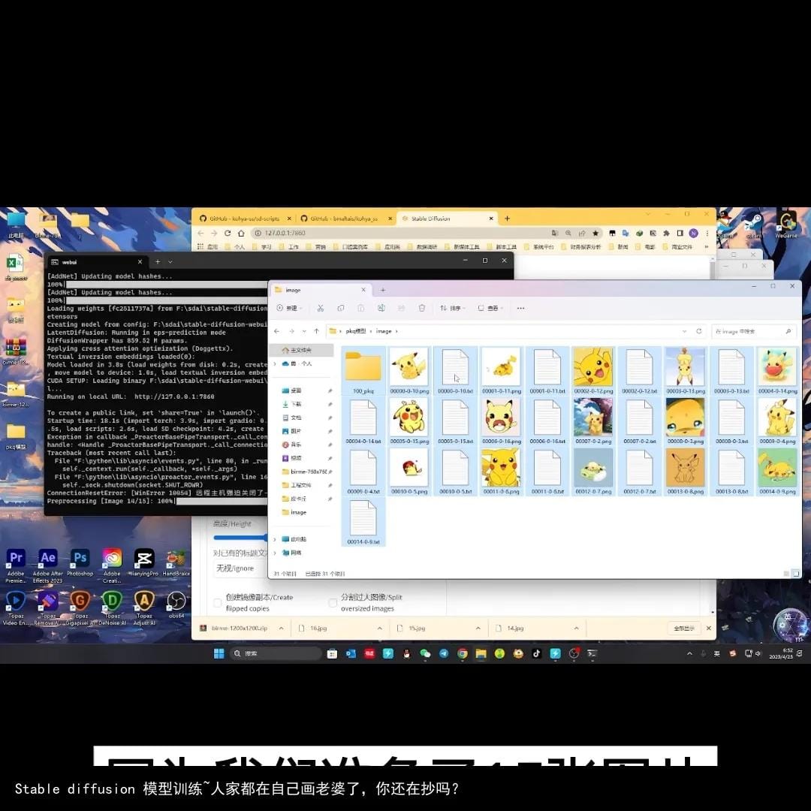
Task: Click the Rename icon in File Explorer toolbar
Action: [x=381, y=309]
